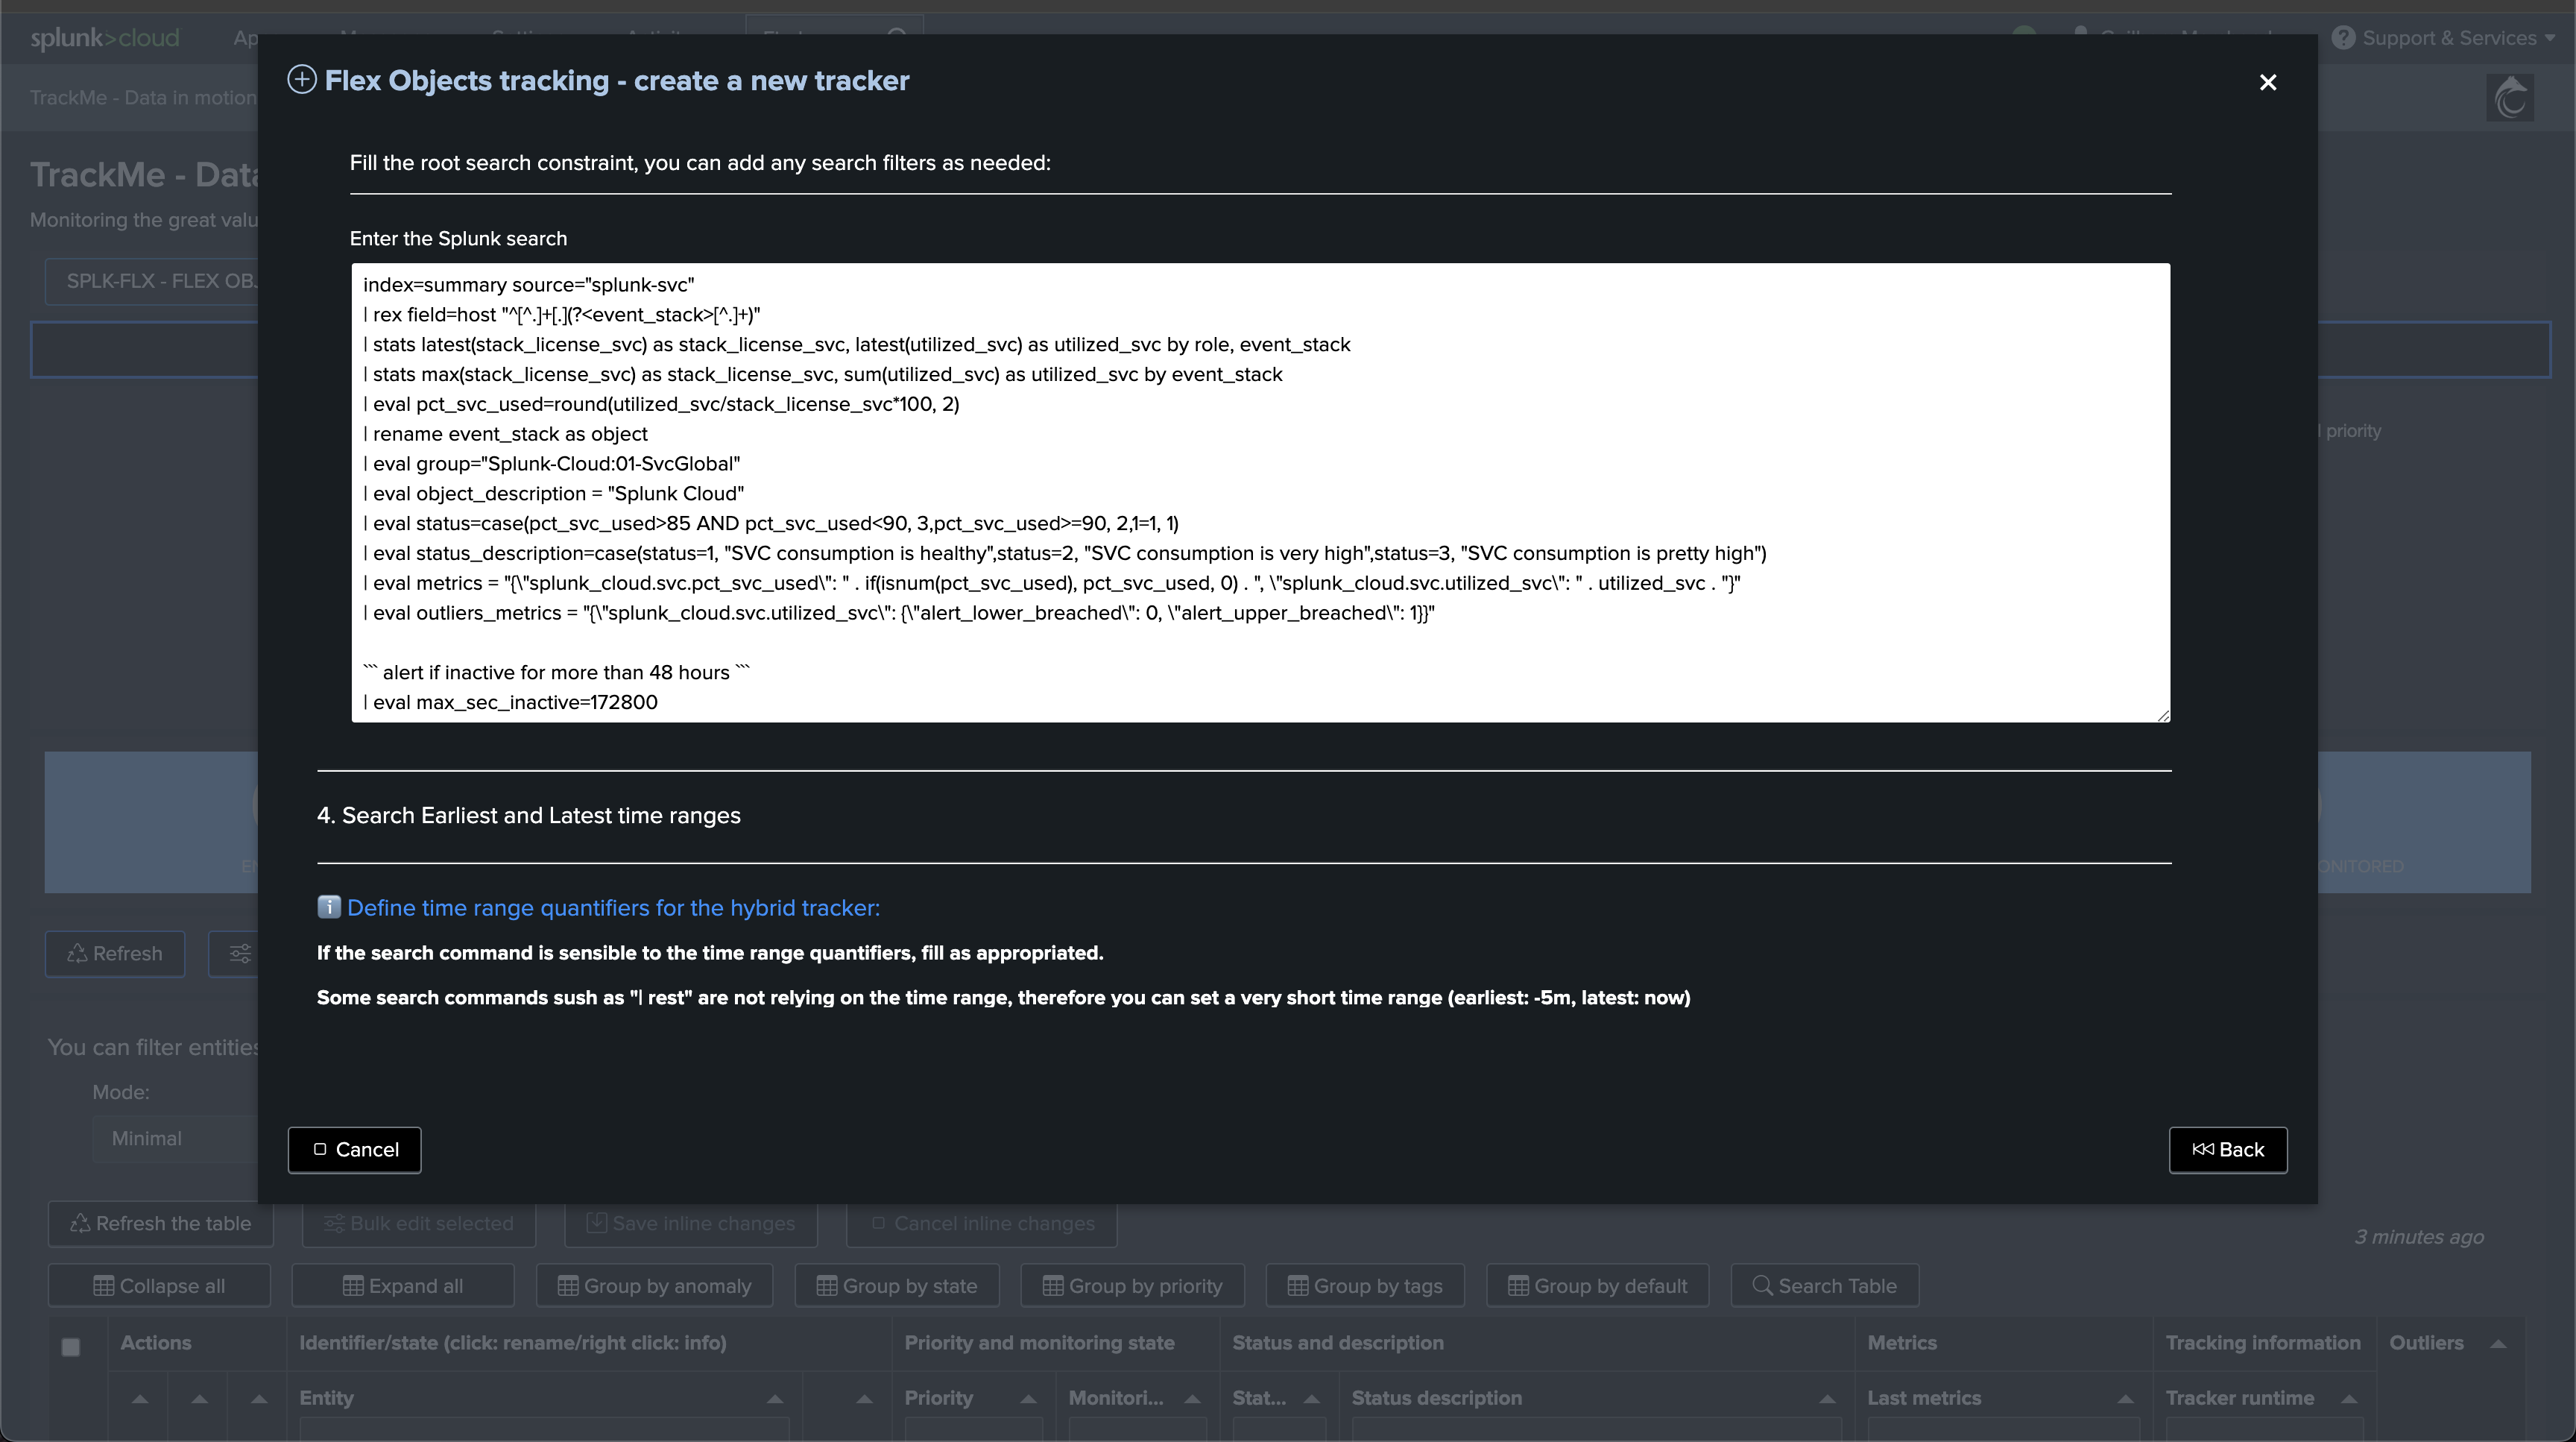Toggle the select-all checkbox in table header
The height and width of the screenshot is (1442, 2576).
71,1347
